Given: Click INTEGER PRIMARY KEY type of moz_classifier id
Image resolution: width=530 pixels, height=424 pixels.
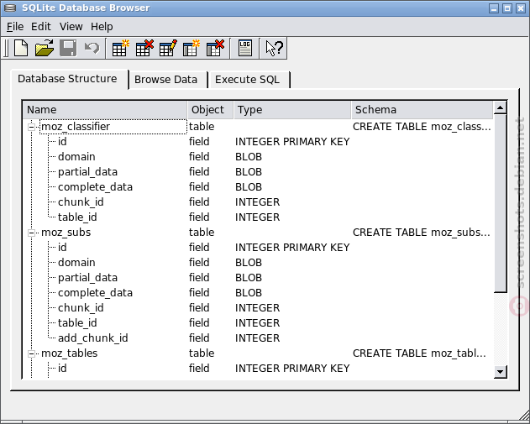Looking at the screenshot, I should [x=292, y=142].
